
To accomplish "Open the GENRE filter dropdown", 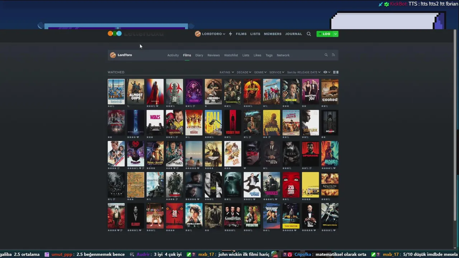I will pyautogui.click(x=260, y=72).
